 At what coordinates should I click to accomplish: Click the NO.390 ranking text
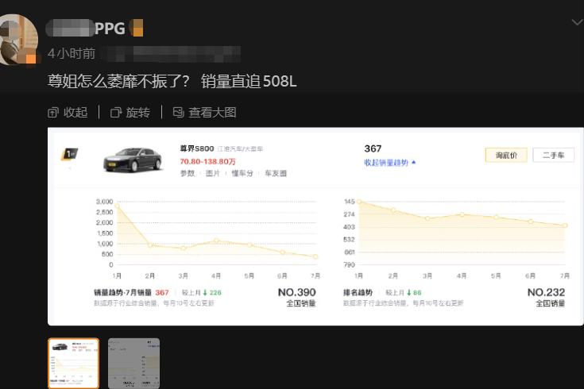297,293
